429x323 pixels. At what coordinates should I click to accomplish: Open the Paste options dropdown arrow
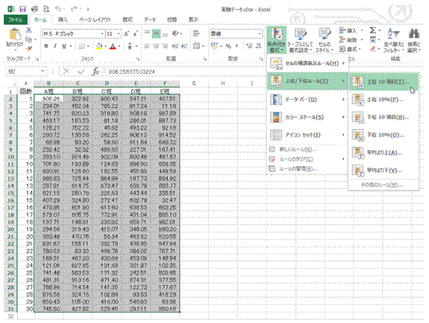(x=15, y=50)
